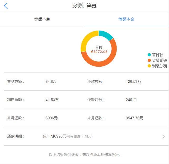Click the teal segment of the donut chart
169x164 pixels.
106,34
